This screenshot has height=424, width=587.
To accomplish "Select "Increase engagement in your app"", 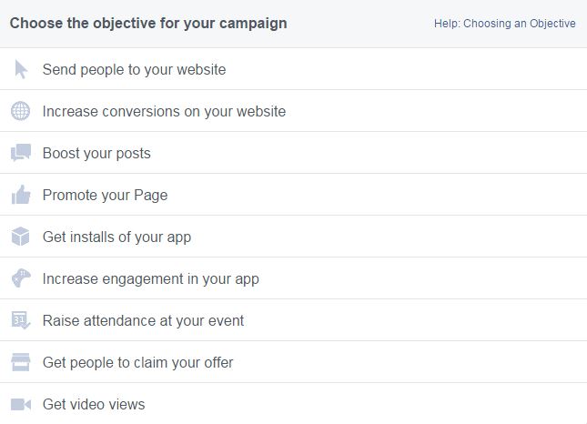I will (x=293, y=278).
